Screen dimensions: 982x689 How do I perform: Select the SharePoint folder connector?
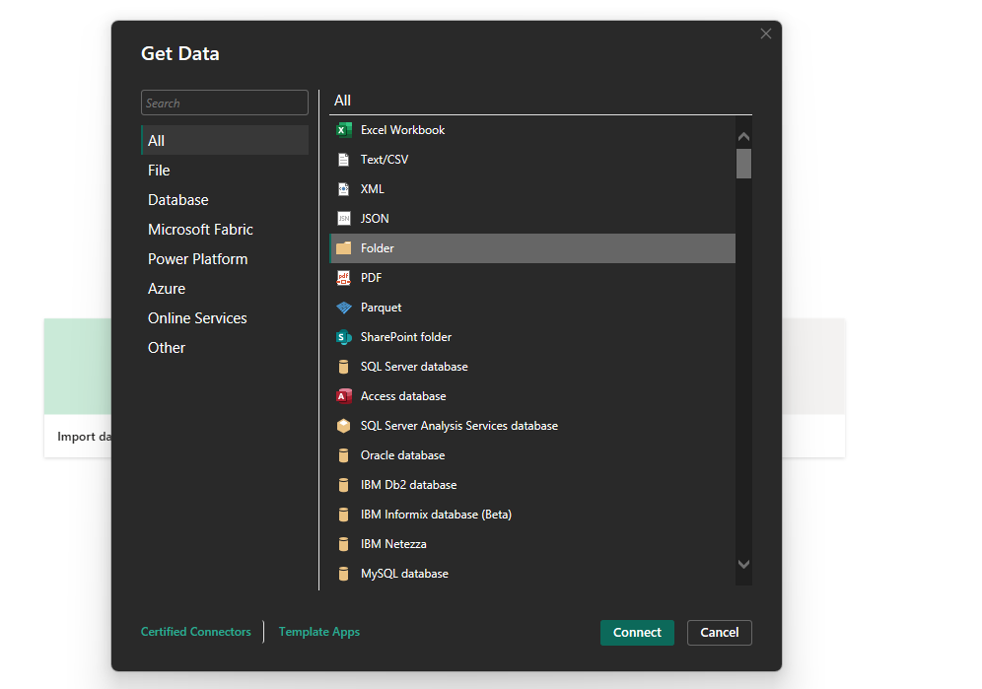[404, 336]
